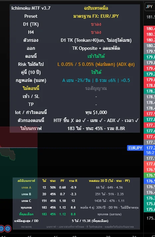Click the orange "L 0.05% / S 0.05%" risk value
The image size is (155, 237).
pyautogui.click(x=76, y=64)
